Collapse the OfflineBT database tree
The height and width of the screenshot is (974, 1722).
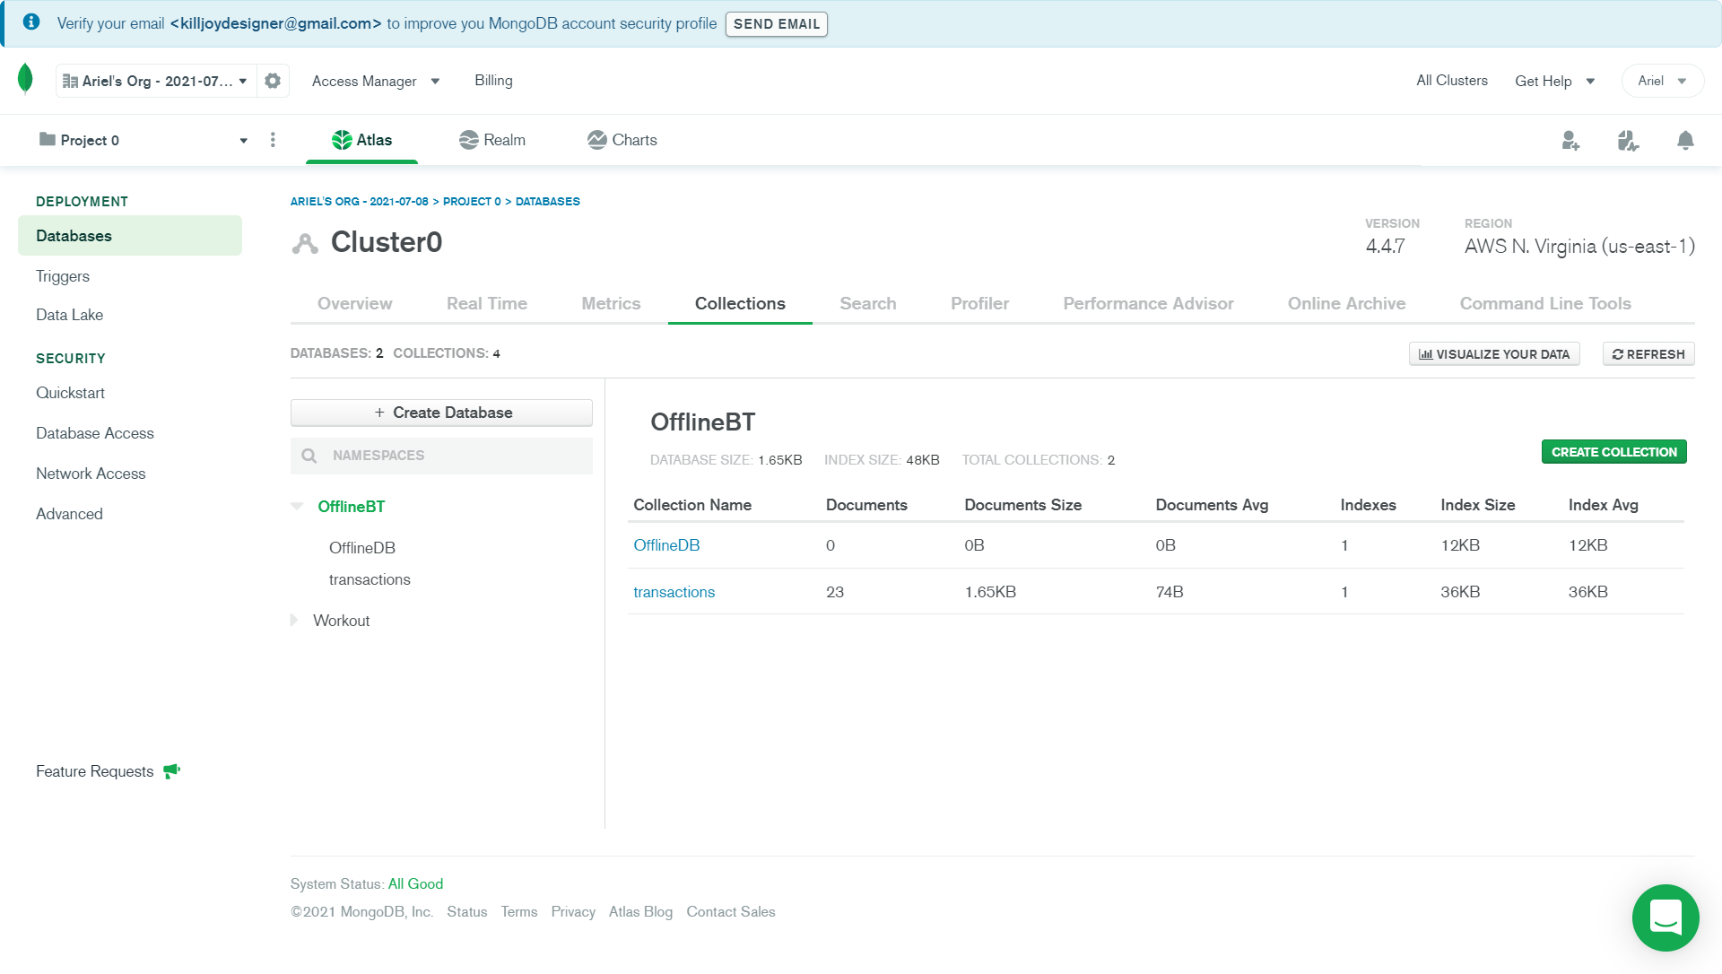tap(297, 507)
